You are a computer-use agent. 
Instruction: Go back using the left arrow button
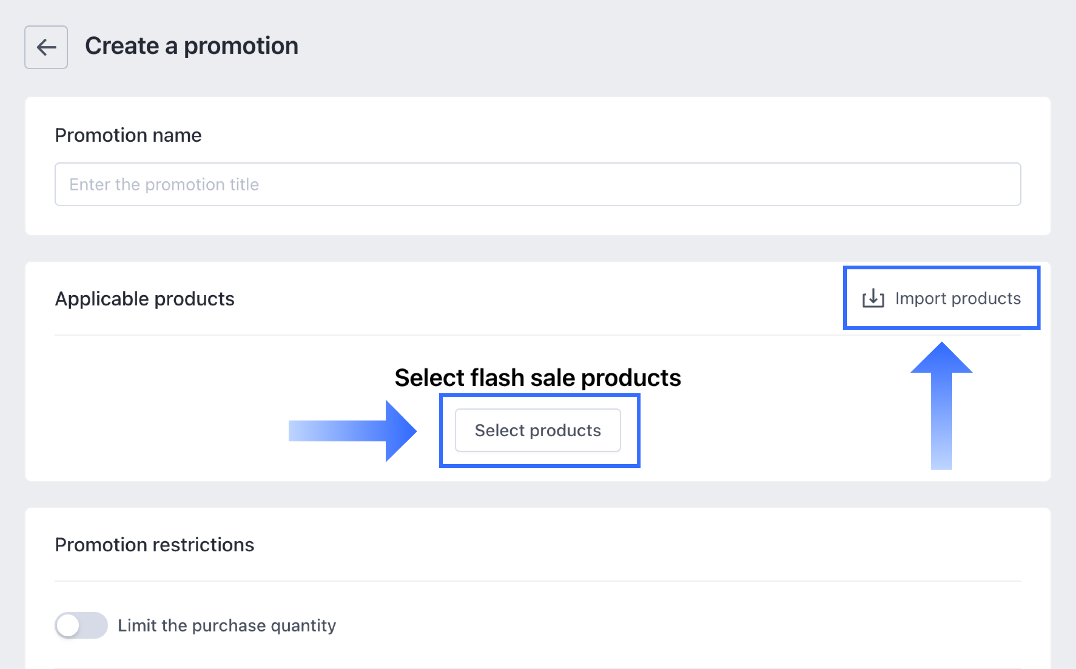click(46, 47)
